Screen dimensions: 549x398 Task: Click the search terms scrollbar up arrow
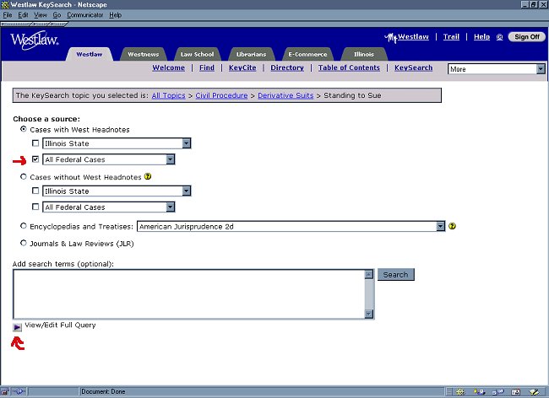(x=369, y=274)
